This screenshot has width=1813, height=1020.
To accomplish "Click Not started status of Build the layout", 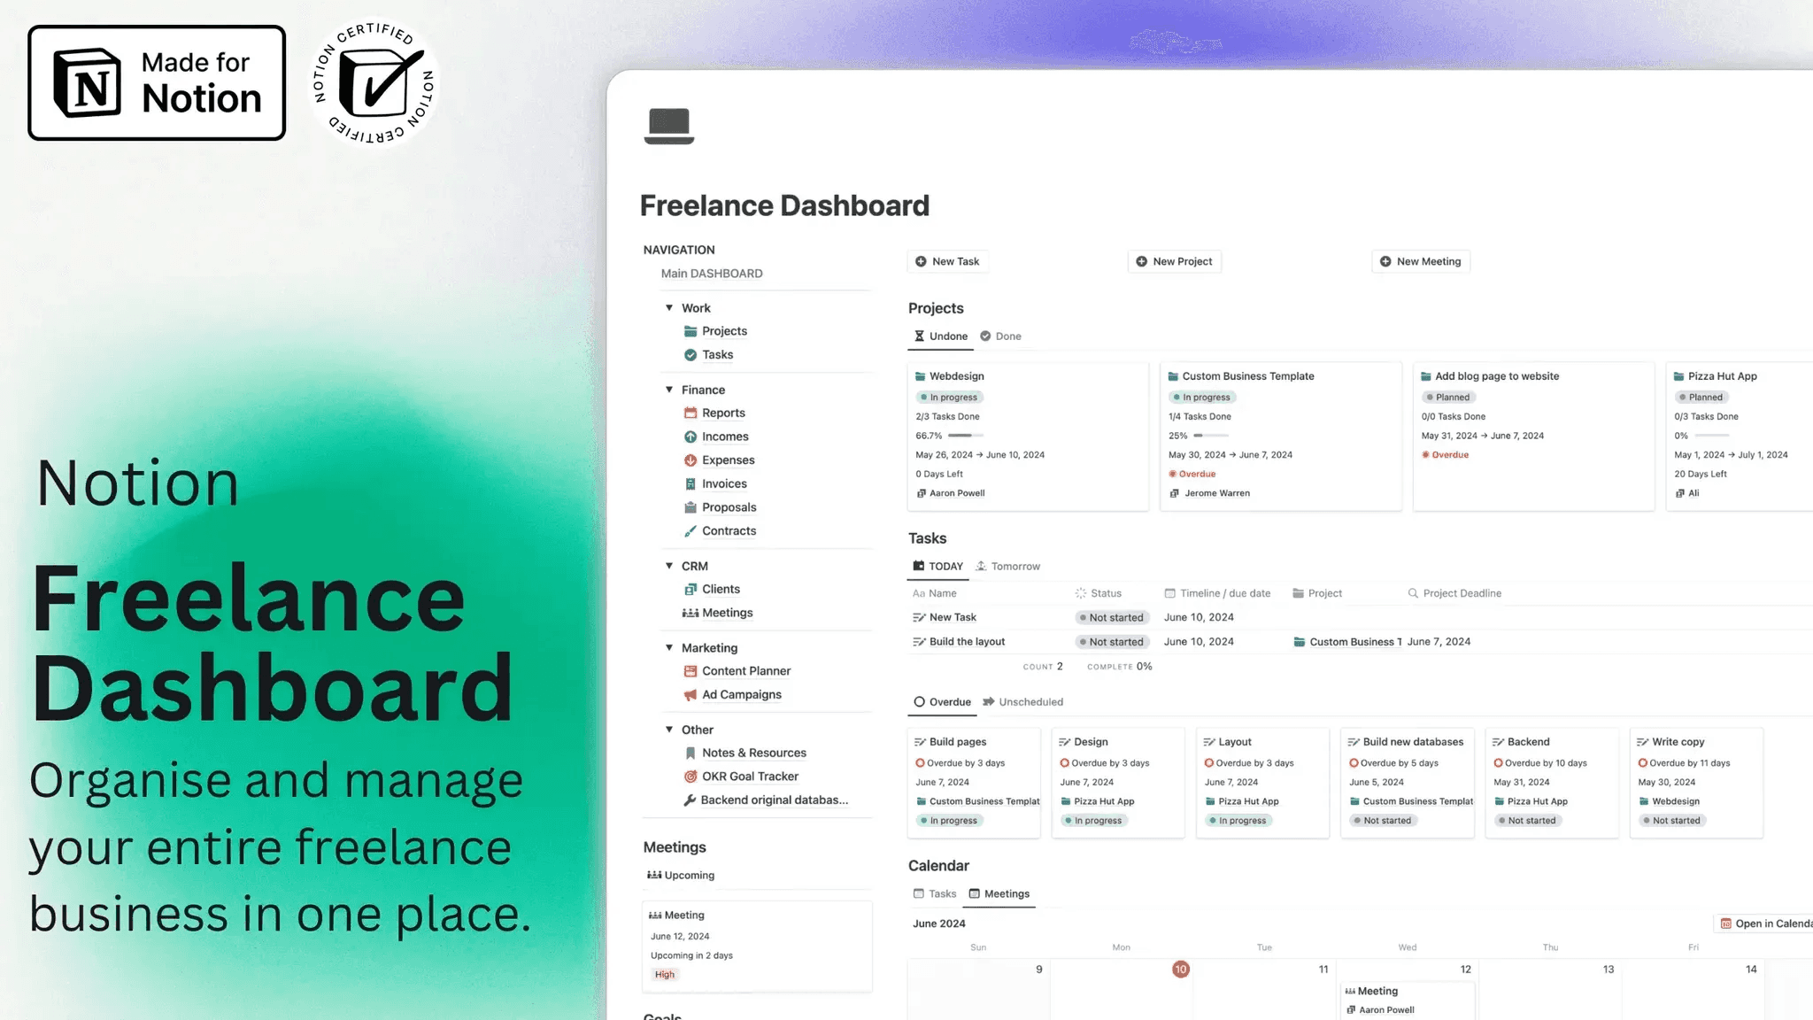I will (x=1111, y=642).
